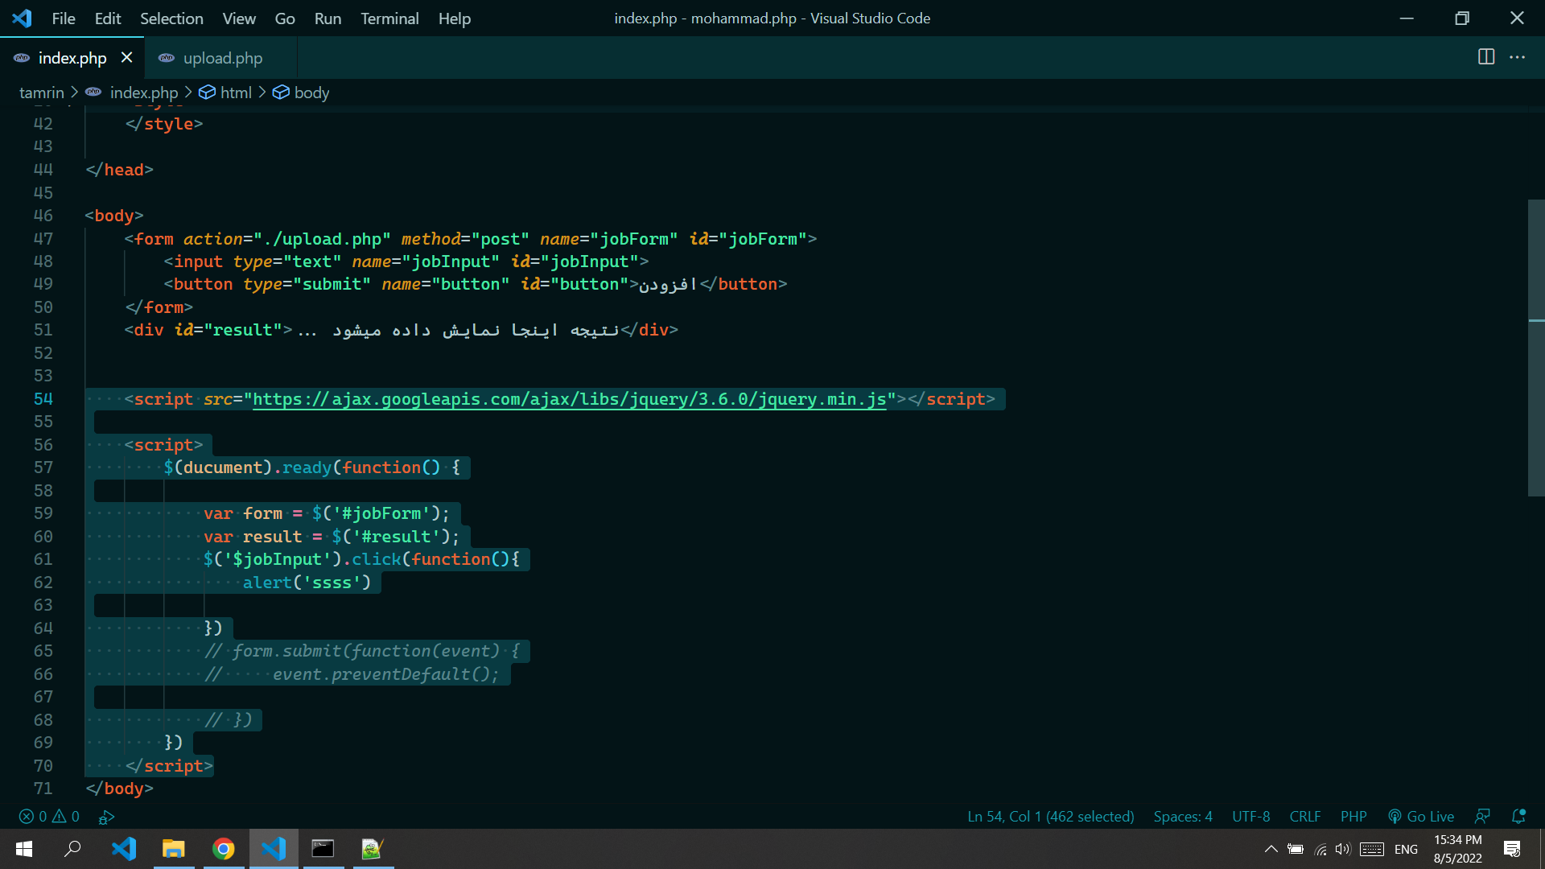The width and height of the screenshot is (1545, 869).
Task: Open the Help menu
Action: tap(455, 18)
